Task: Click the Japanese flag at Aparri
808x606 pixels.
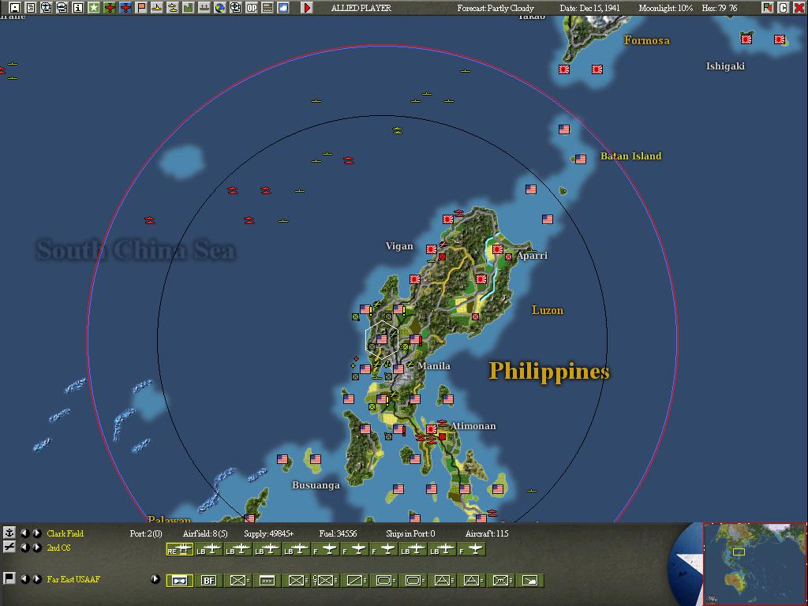Action: tap(498, 249)
